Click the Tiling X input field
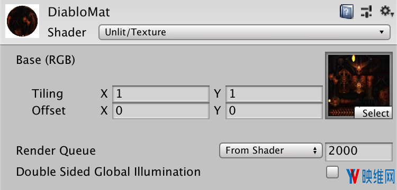This screenshot has height=190, width=397. [161, 94]
